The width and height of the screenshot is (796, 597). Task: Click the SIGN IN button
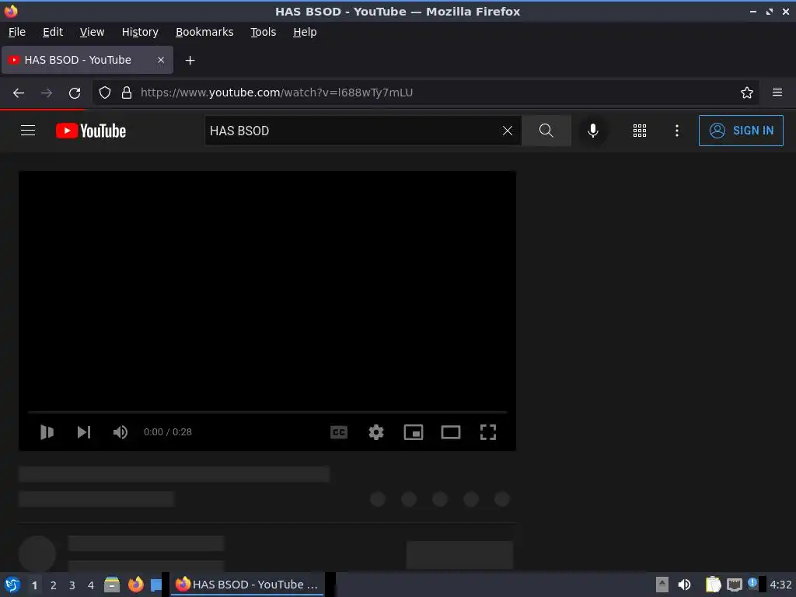coord(741,131)
